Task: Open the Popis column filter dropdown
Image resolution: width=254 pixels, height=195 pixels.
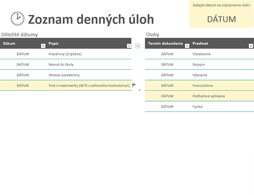Action: point(129,46)
